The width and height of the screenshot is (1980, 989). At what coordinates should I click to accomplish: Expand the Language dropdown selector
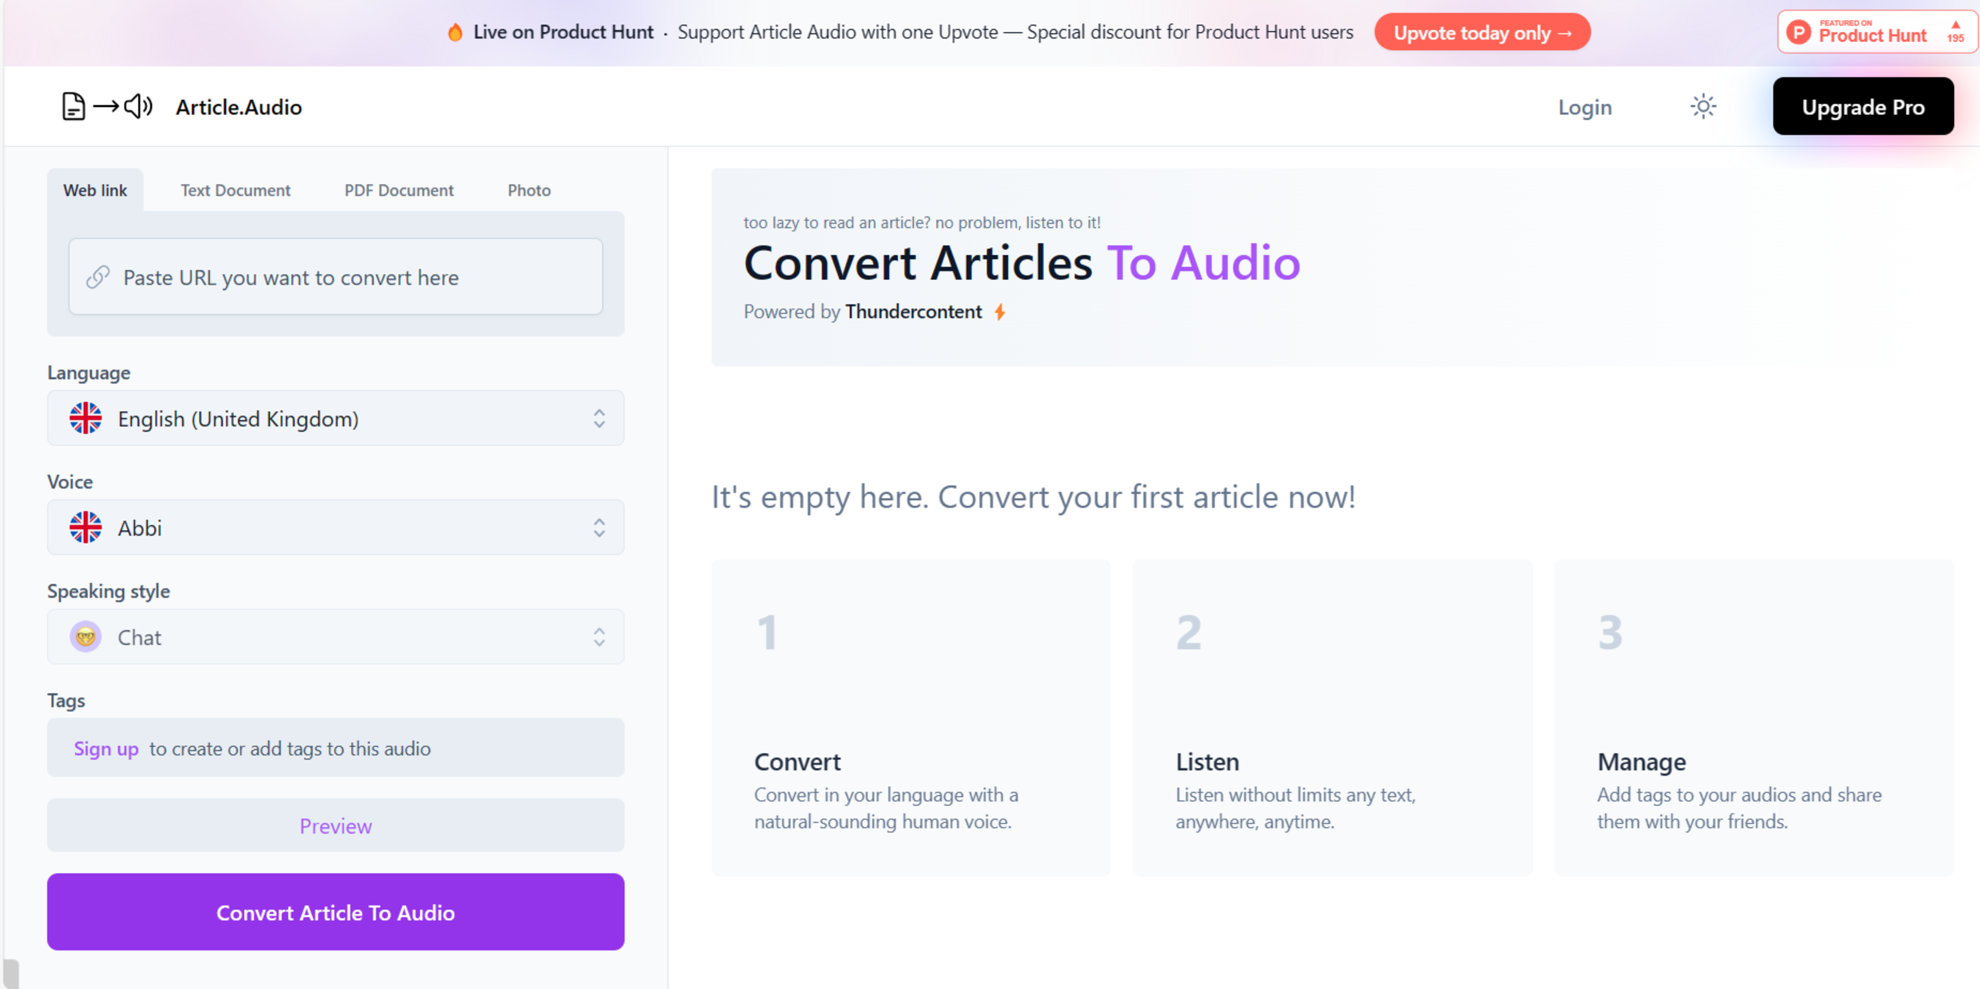point(336,418)
